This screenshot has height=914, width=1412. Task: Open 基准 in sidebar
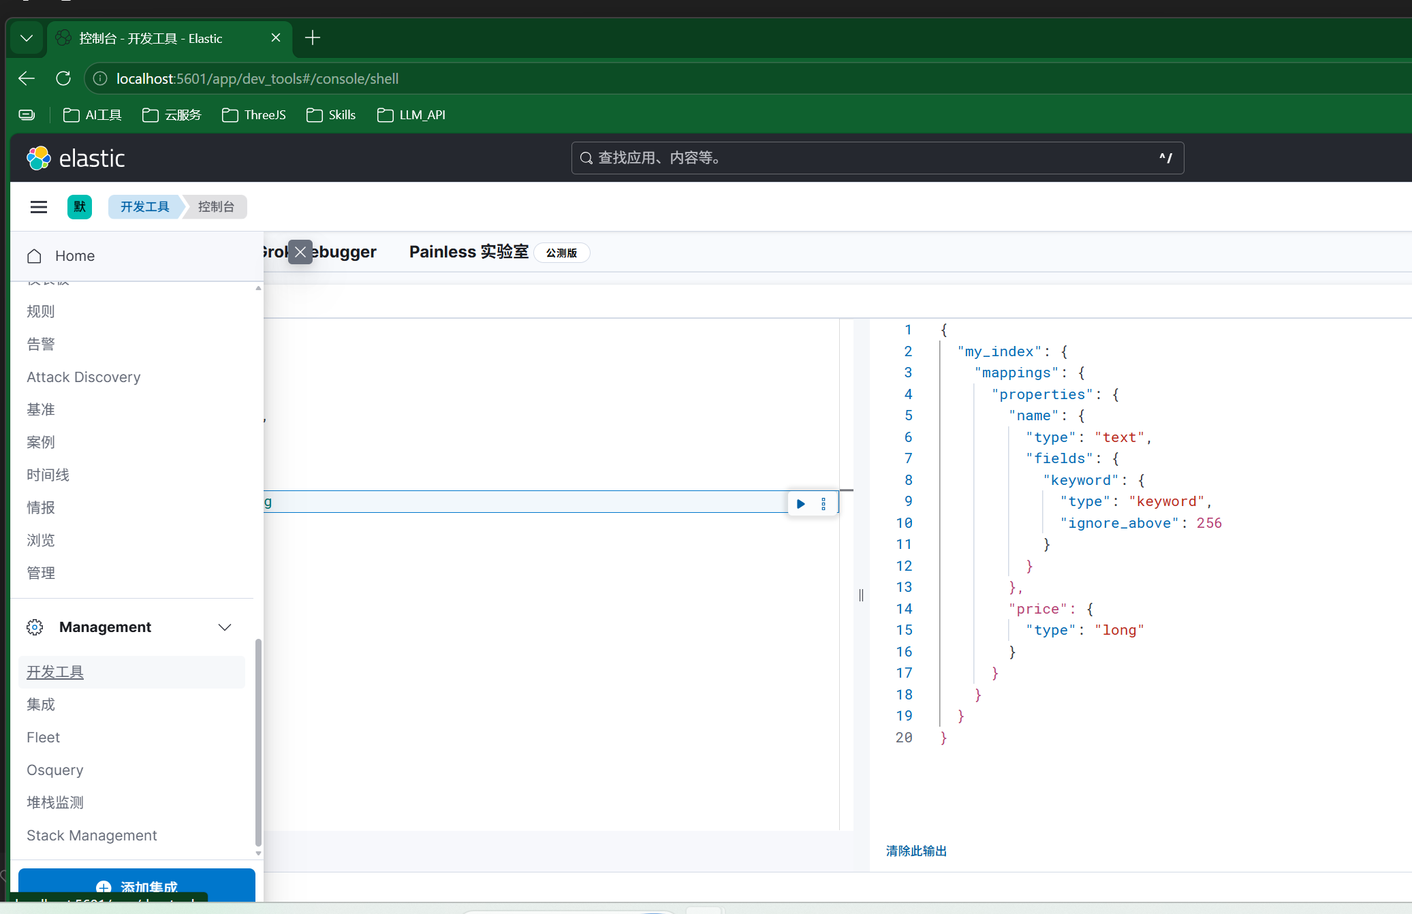pyautogui.click(x=40, y=410)
